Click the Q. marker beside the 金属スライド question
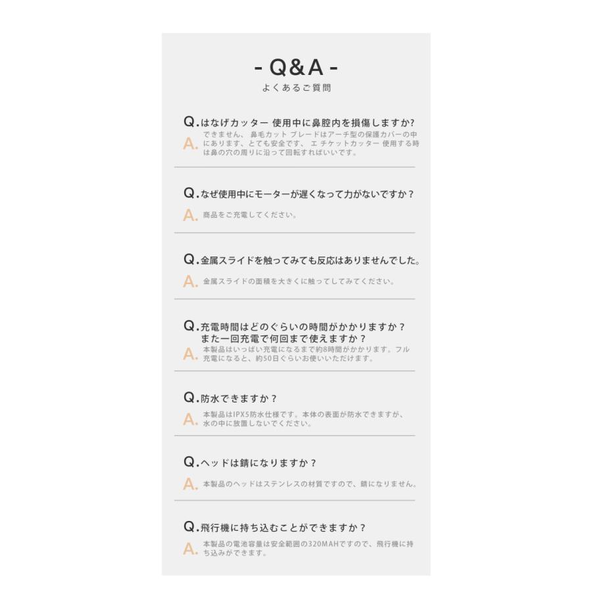The image size is (592, 592). (x=190, y=260)
